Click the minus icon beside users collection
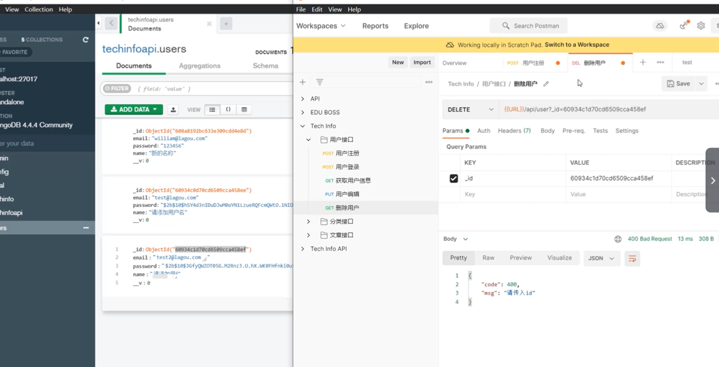 coord(86,228)
